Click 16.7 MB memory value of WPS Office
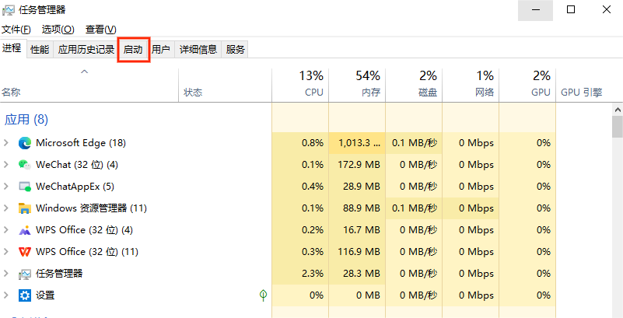This screenshot has width=623, height=318. [362, 230]
